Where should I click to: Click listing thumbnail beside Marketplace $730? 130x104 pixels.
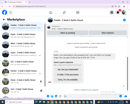click(49, 27)
